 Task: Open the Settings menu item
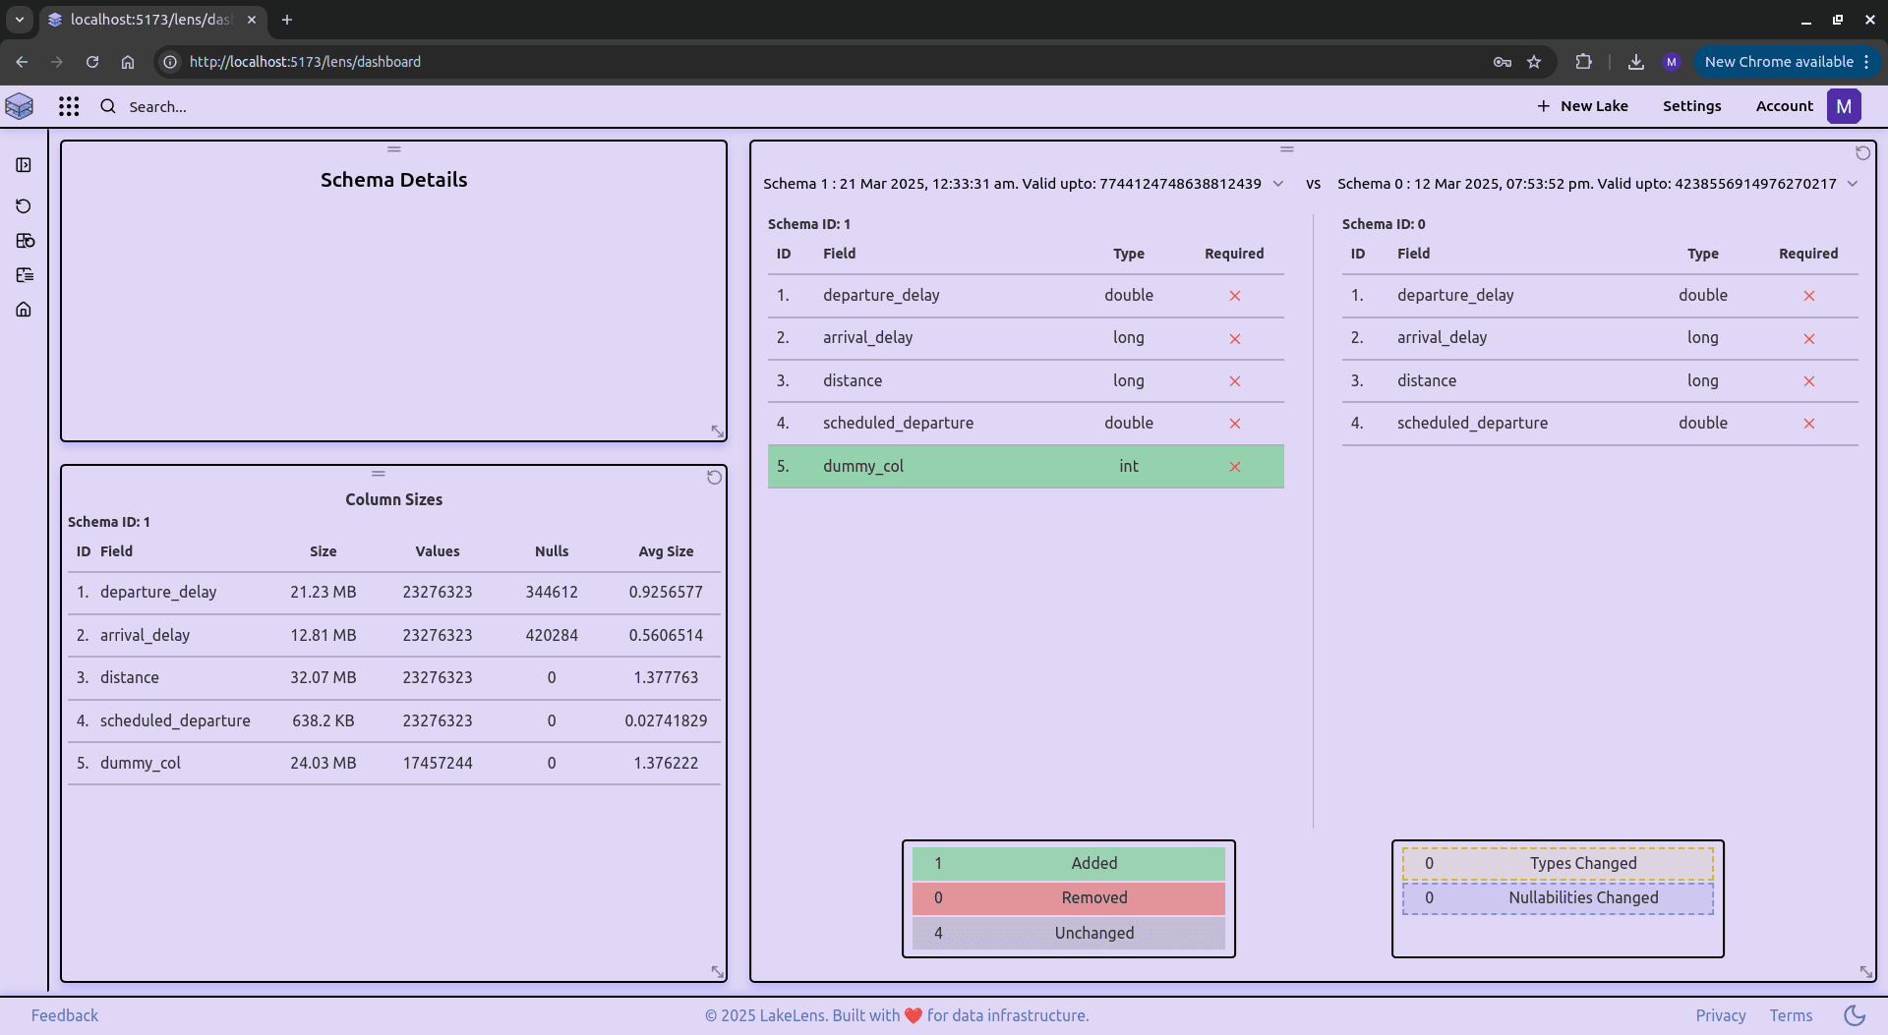tap(1691, 106)
